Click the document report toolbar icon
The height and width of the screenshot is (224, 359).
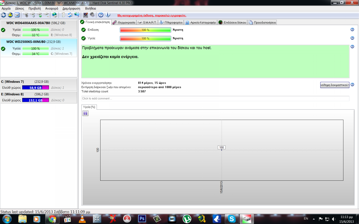tap(63, 15)
